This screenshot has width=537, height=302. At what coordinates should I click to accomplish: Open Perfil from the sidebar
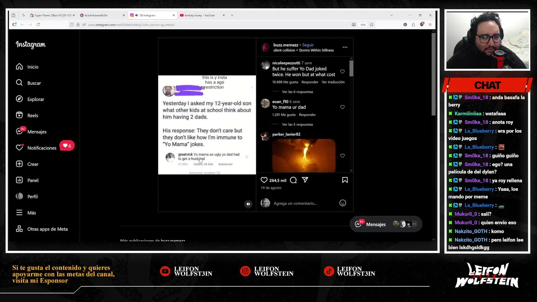[x=27, y=197]
